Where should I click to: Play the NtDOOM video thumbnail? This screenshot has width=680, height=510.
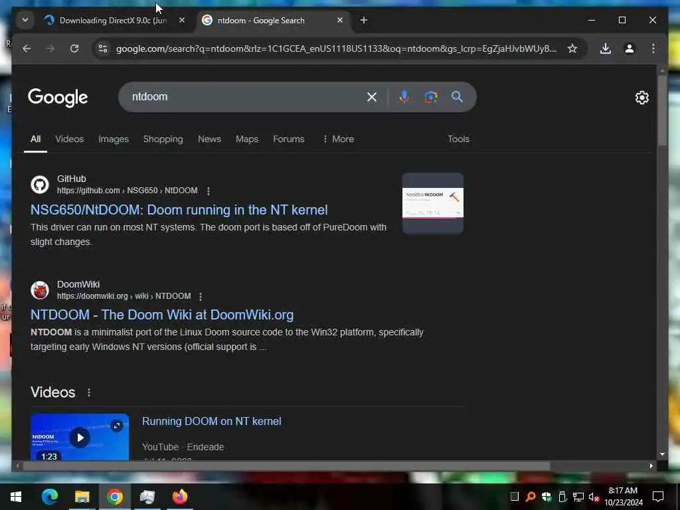tap(80, 438)
